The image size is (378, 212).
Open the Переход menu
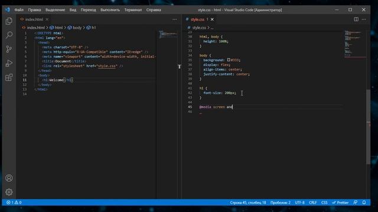pos(88,10)
